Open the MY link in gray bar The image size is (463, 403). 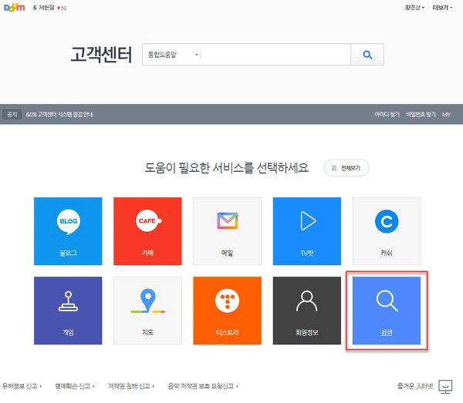pyautogui.click(x=446, y=114)
